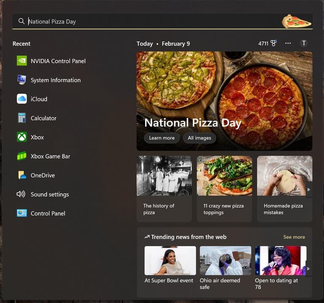Click the Calculator label
Image resolution: width=324 pixels, height=303 pixels.
coord(43,118)
